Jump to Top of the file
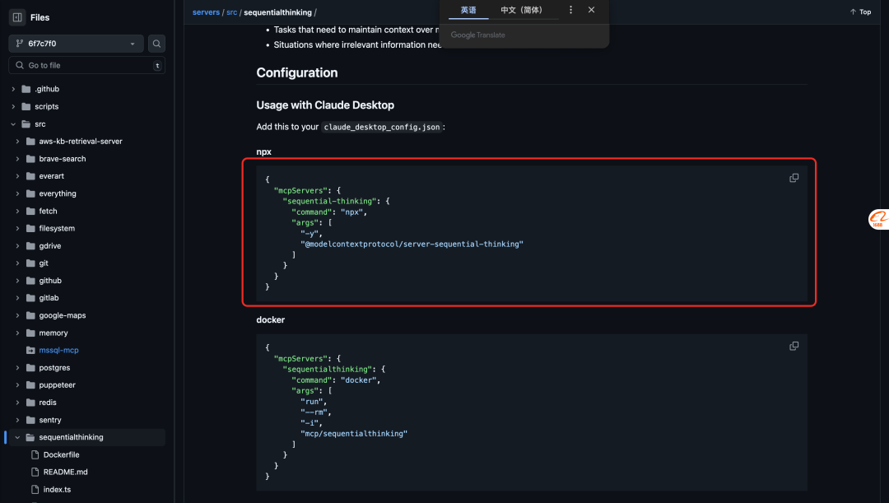The width and height of the screenshot is (889, 503). coord(860,12)
